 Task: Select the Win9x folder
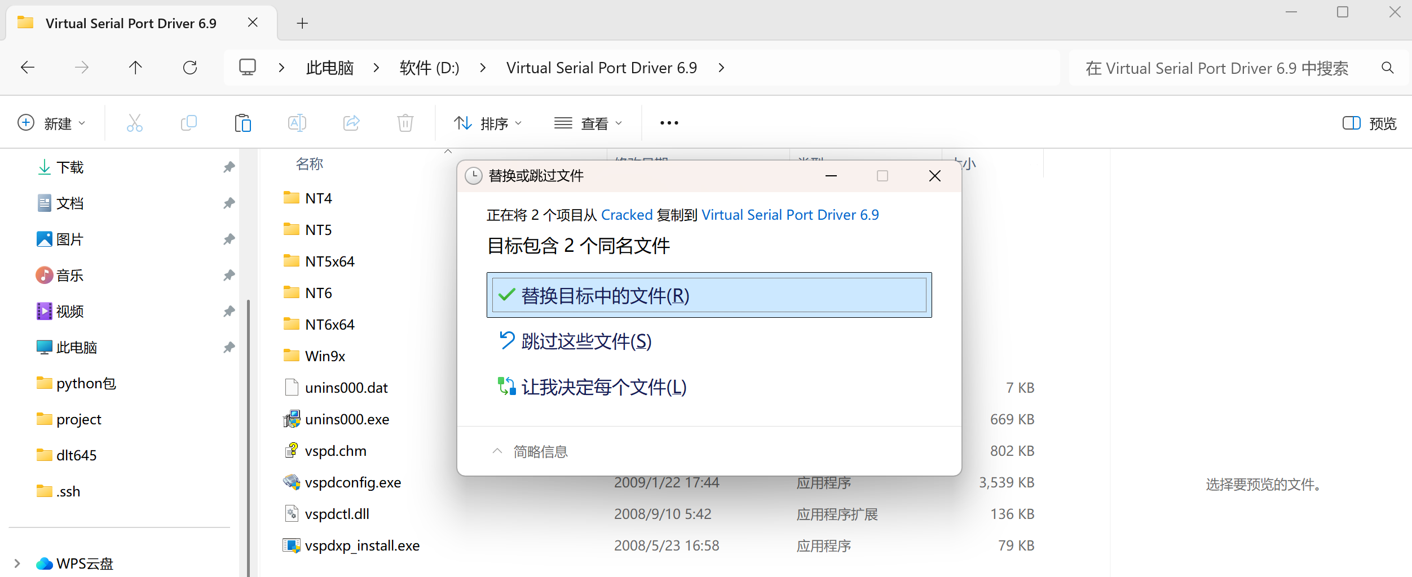point(325,356)
